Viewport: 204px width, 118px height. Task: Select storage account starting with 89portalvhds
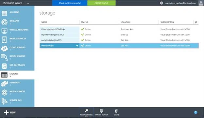point(53,29)
